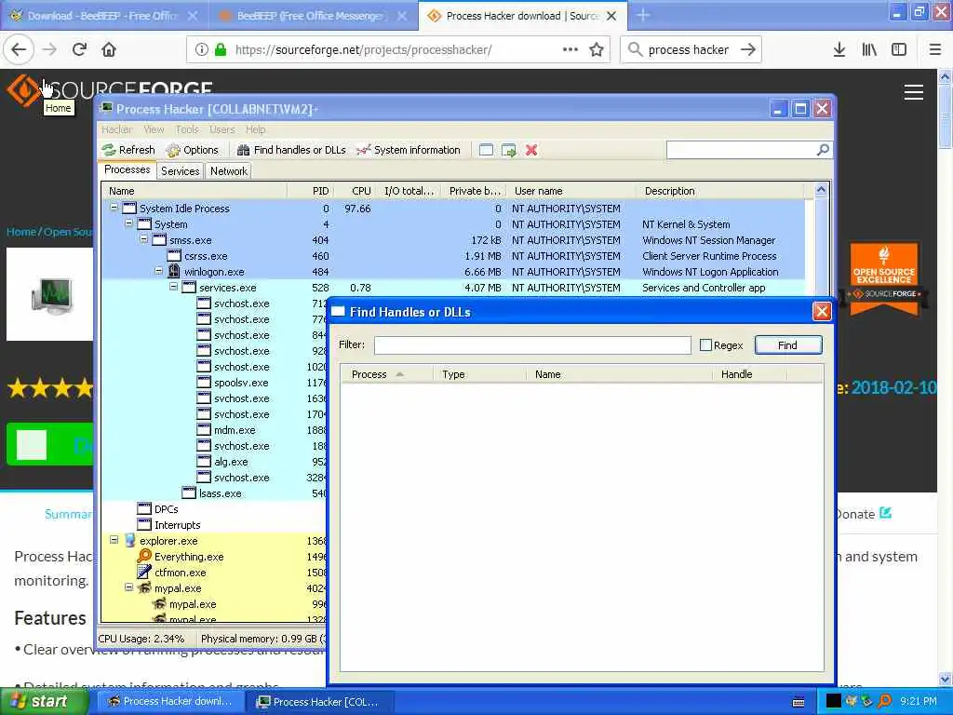
Task: Click the red X kill window icon
Action: click(531, 150)
